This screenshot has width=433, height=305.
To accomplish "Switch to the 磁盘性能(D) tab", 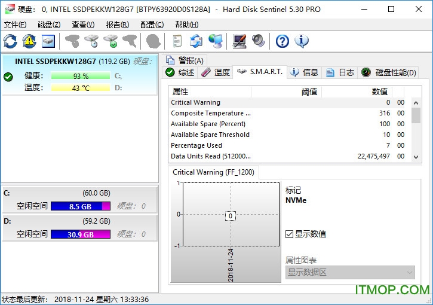I will (388, 72).
